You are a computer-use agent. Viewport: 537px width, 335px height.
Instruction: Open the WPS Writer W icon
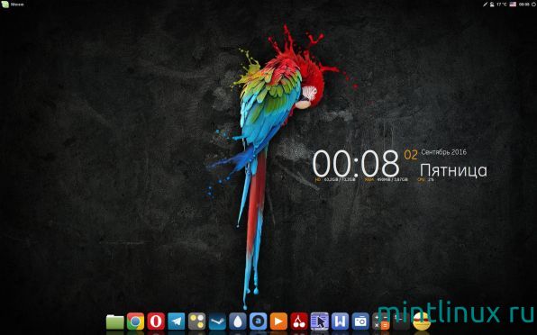pyautogui.click(x=340, y=321)
